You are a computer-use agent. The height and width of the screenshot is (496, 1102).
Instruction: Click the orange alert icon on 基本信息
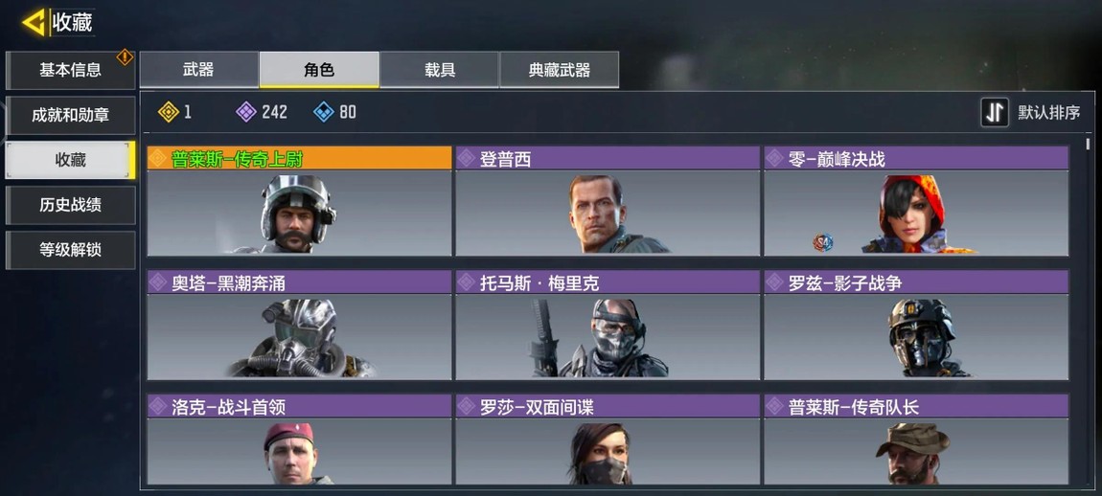click(126, 56)
